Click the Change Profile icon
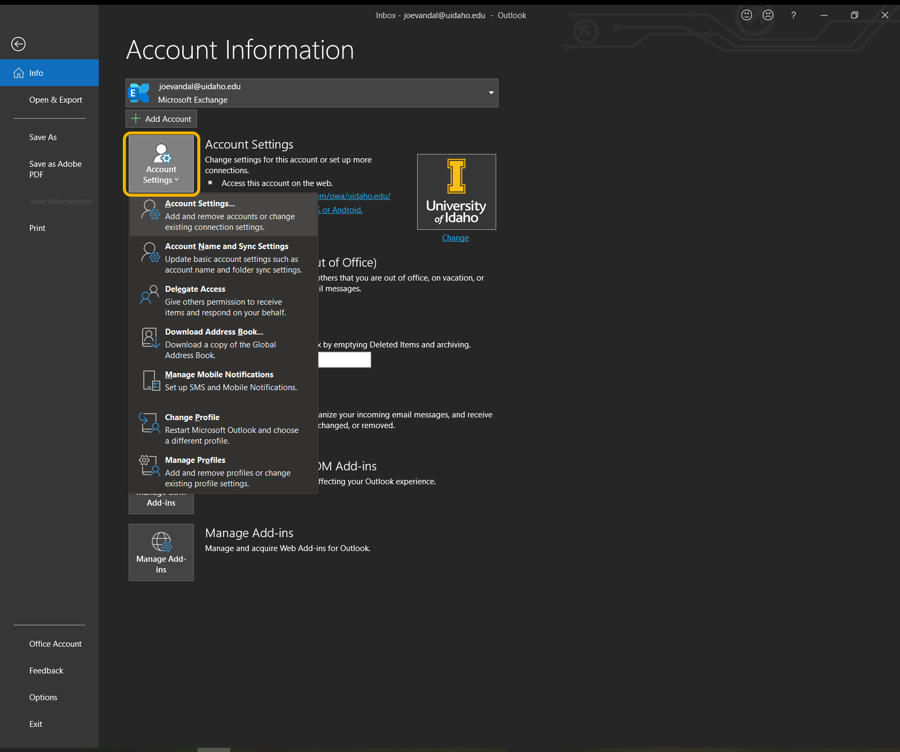 point(150,423)
